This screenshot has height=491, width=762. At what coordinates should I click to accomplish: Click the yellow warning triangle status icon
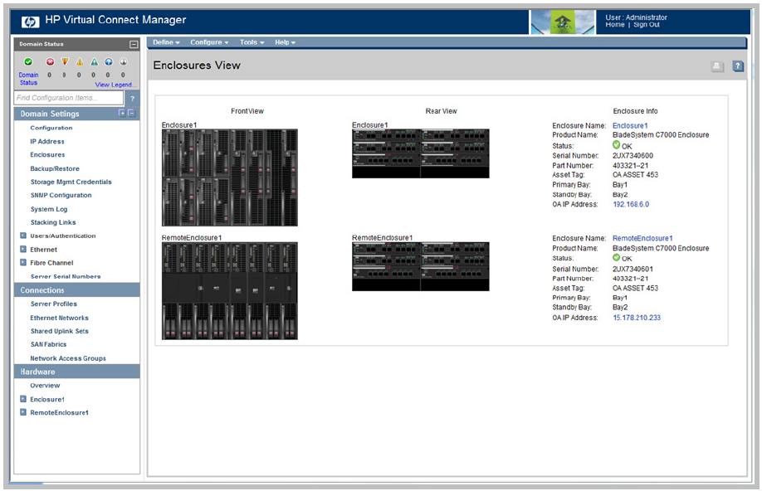point(80,62)
